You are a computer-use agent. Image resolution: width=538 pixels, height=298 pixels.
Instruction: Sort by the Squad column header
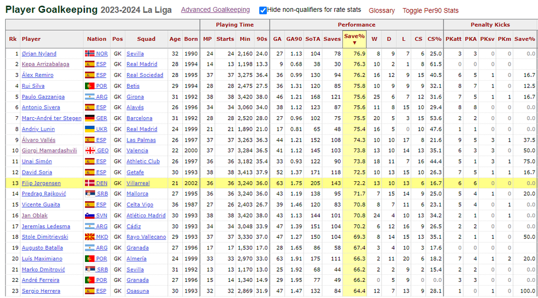[x=146, y=39]
